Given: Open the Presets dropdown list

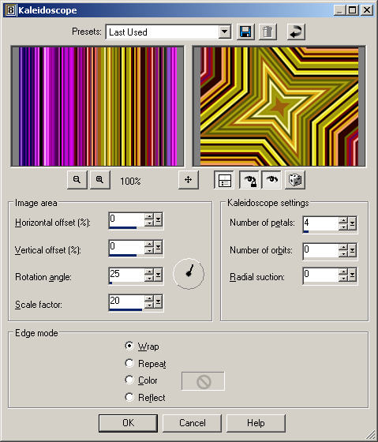Looking at the screenshot, I should (x=225, y=32).
